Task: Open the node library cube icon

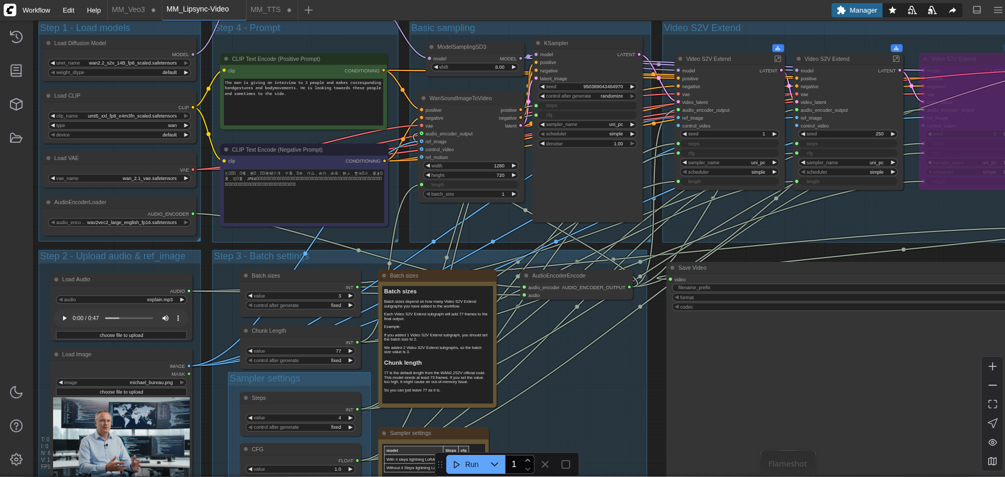Action: (x=16, y=104)
